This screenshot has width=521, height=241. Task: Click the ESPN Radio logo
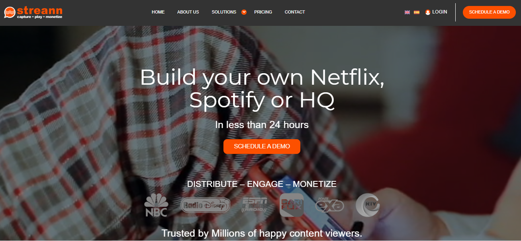point(255,205)
